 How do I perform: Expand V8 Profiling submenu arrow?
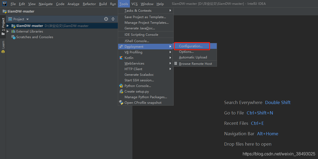coord(170,52)
